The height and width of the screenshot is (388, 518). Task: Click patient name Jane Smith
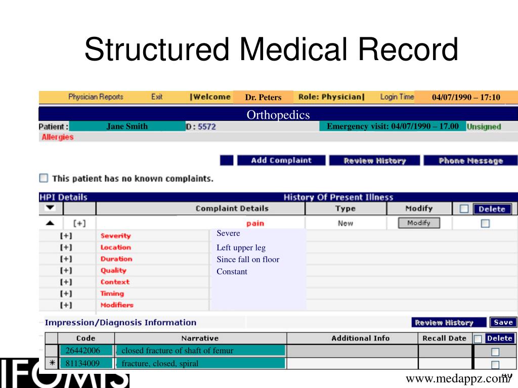(127, 126)
